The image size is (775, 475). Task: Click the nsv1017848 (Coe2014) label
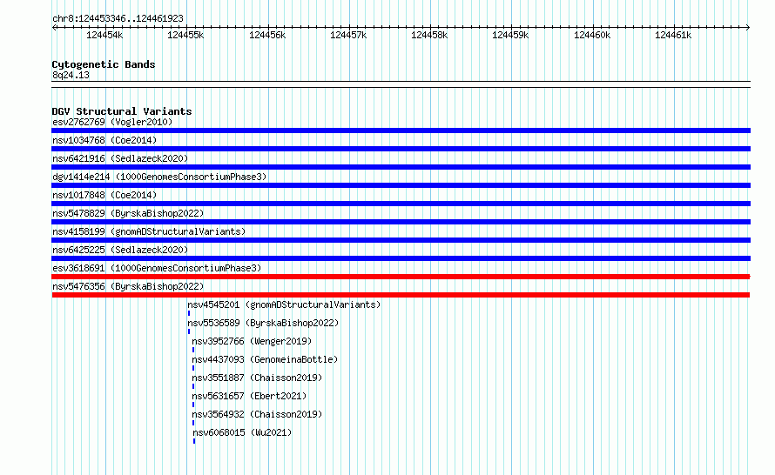[104, 195]
